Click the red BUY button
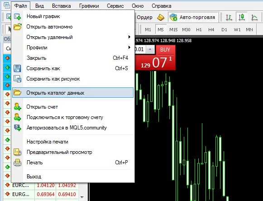This screenshot has height=201, width=263. click(165, 50)
